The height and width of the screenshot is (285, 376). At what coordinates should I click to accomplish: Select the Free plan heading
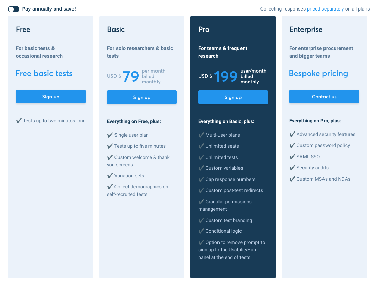click(x=23, y=29)
